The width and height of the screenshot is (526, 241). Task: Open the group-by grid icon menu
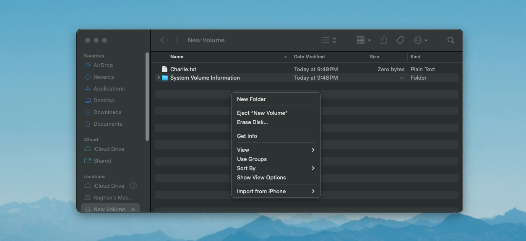[x=364, y=40]
